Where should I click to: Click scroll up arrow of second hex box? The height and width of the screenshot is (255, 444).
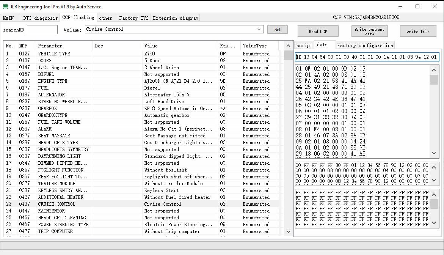434,167
